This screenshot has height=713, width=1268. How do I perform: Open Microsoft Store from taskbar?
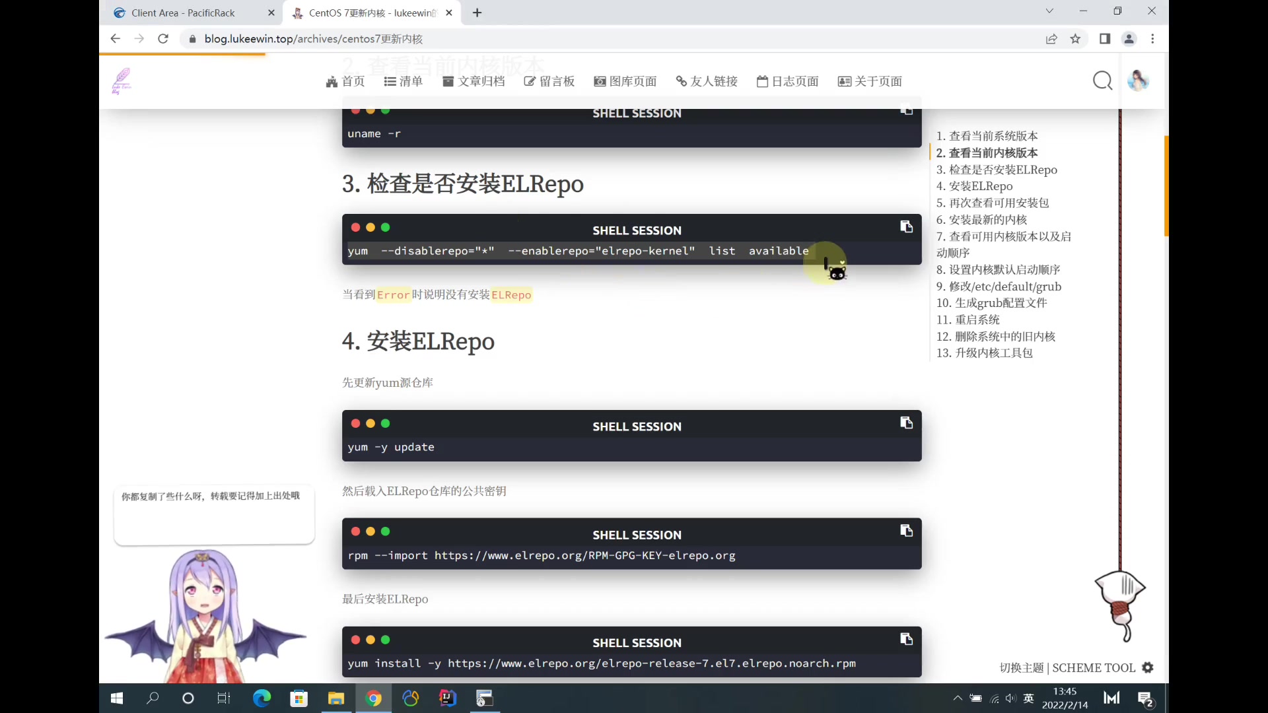[x=299, y=698]
